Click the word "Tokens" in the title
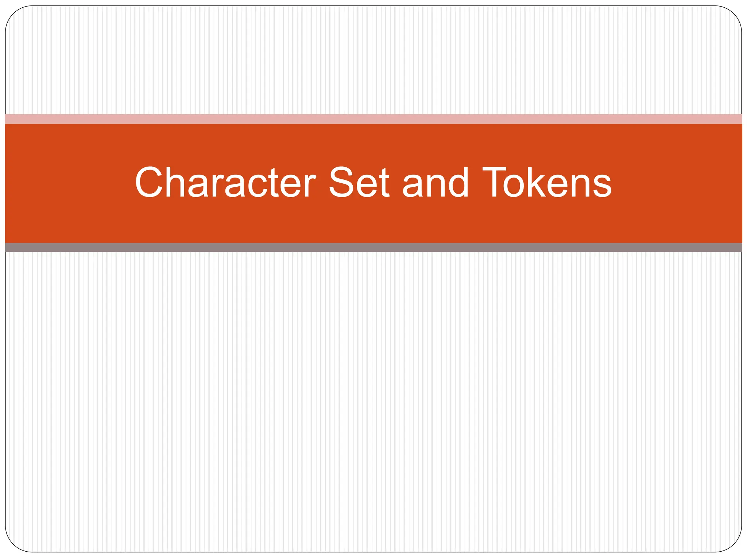Viewport: 747px width, 560px height. click(547, 182)
